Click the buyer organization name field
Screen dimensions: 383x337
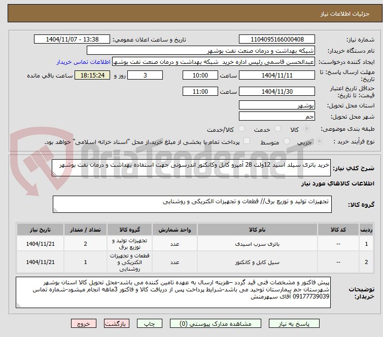click(x=201, y=51)
